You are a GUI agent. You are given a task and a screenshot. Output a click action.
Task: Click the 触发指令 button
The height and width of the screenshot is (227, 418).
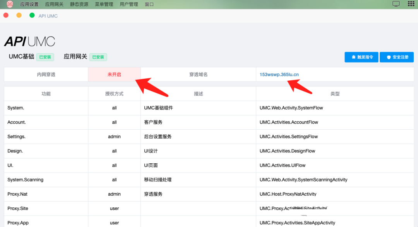click(361, 57)
